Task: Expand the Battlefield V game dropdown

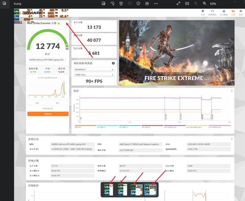Action: [94, 70]
